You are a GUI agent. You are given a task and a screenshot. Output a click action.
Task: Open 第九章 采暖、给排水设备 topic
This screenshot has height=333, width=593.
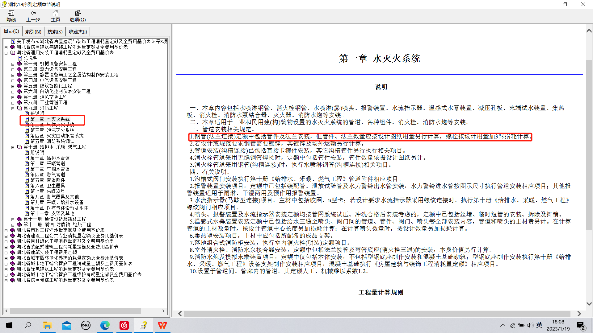click(57, 202)
